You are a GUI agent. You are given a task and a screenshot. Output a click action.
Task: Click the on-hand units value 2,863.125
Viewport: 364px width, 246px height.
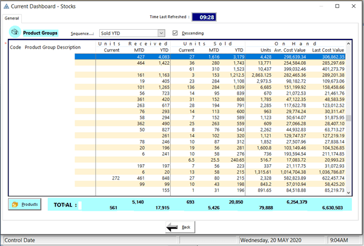(x=262, y=75)
